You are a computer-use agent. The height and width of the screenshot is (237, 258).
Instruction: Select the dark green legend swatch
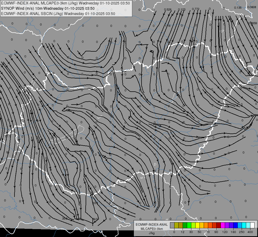point(185,225)
